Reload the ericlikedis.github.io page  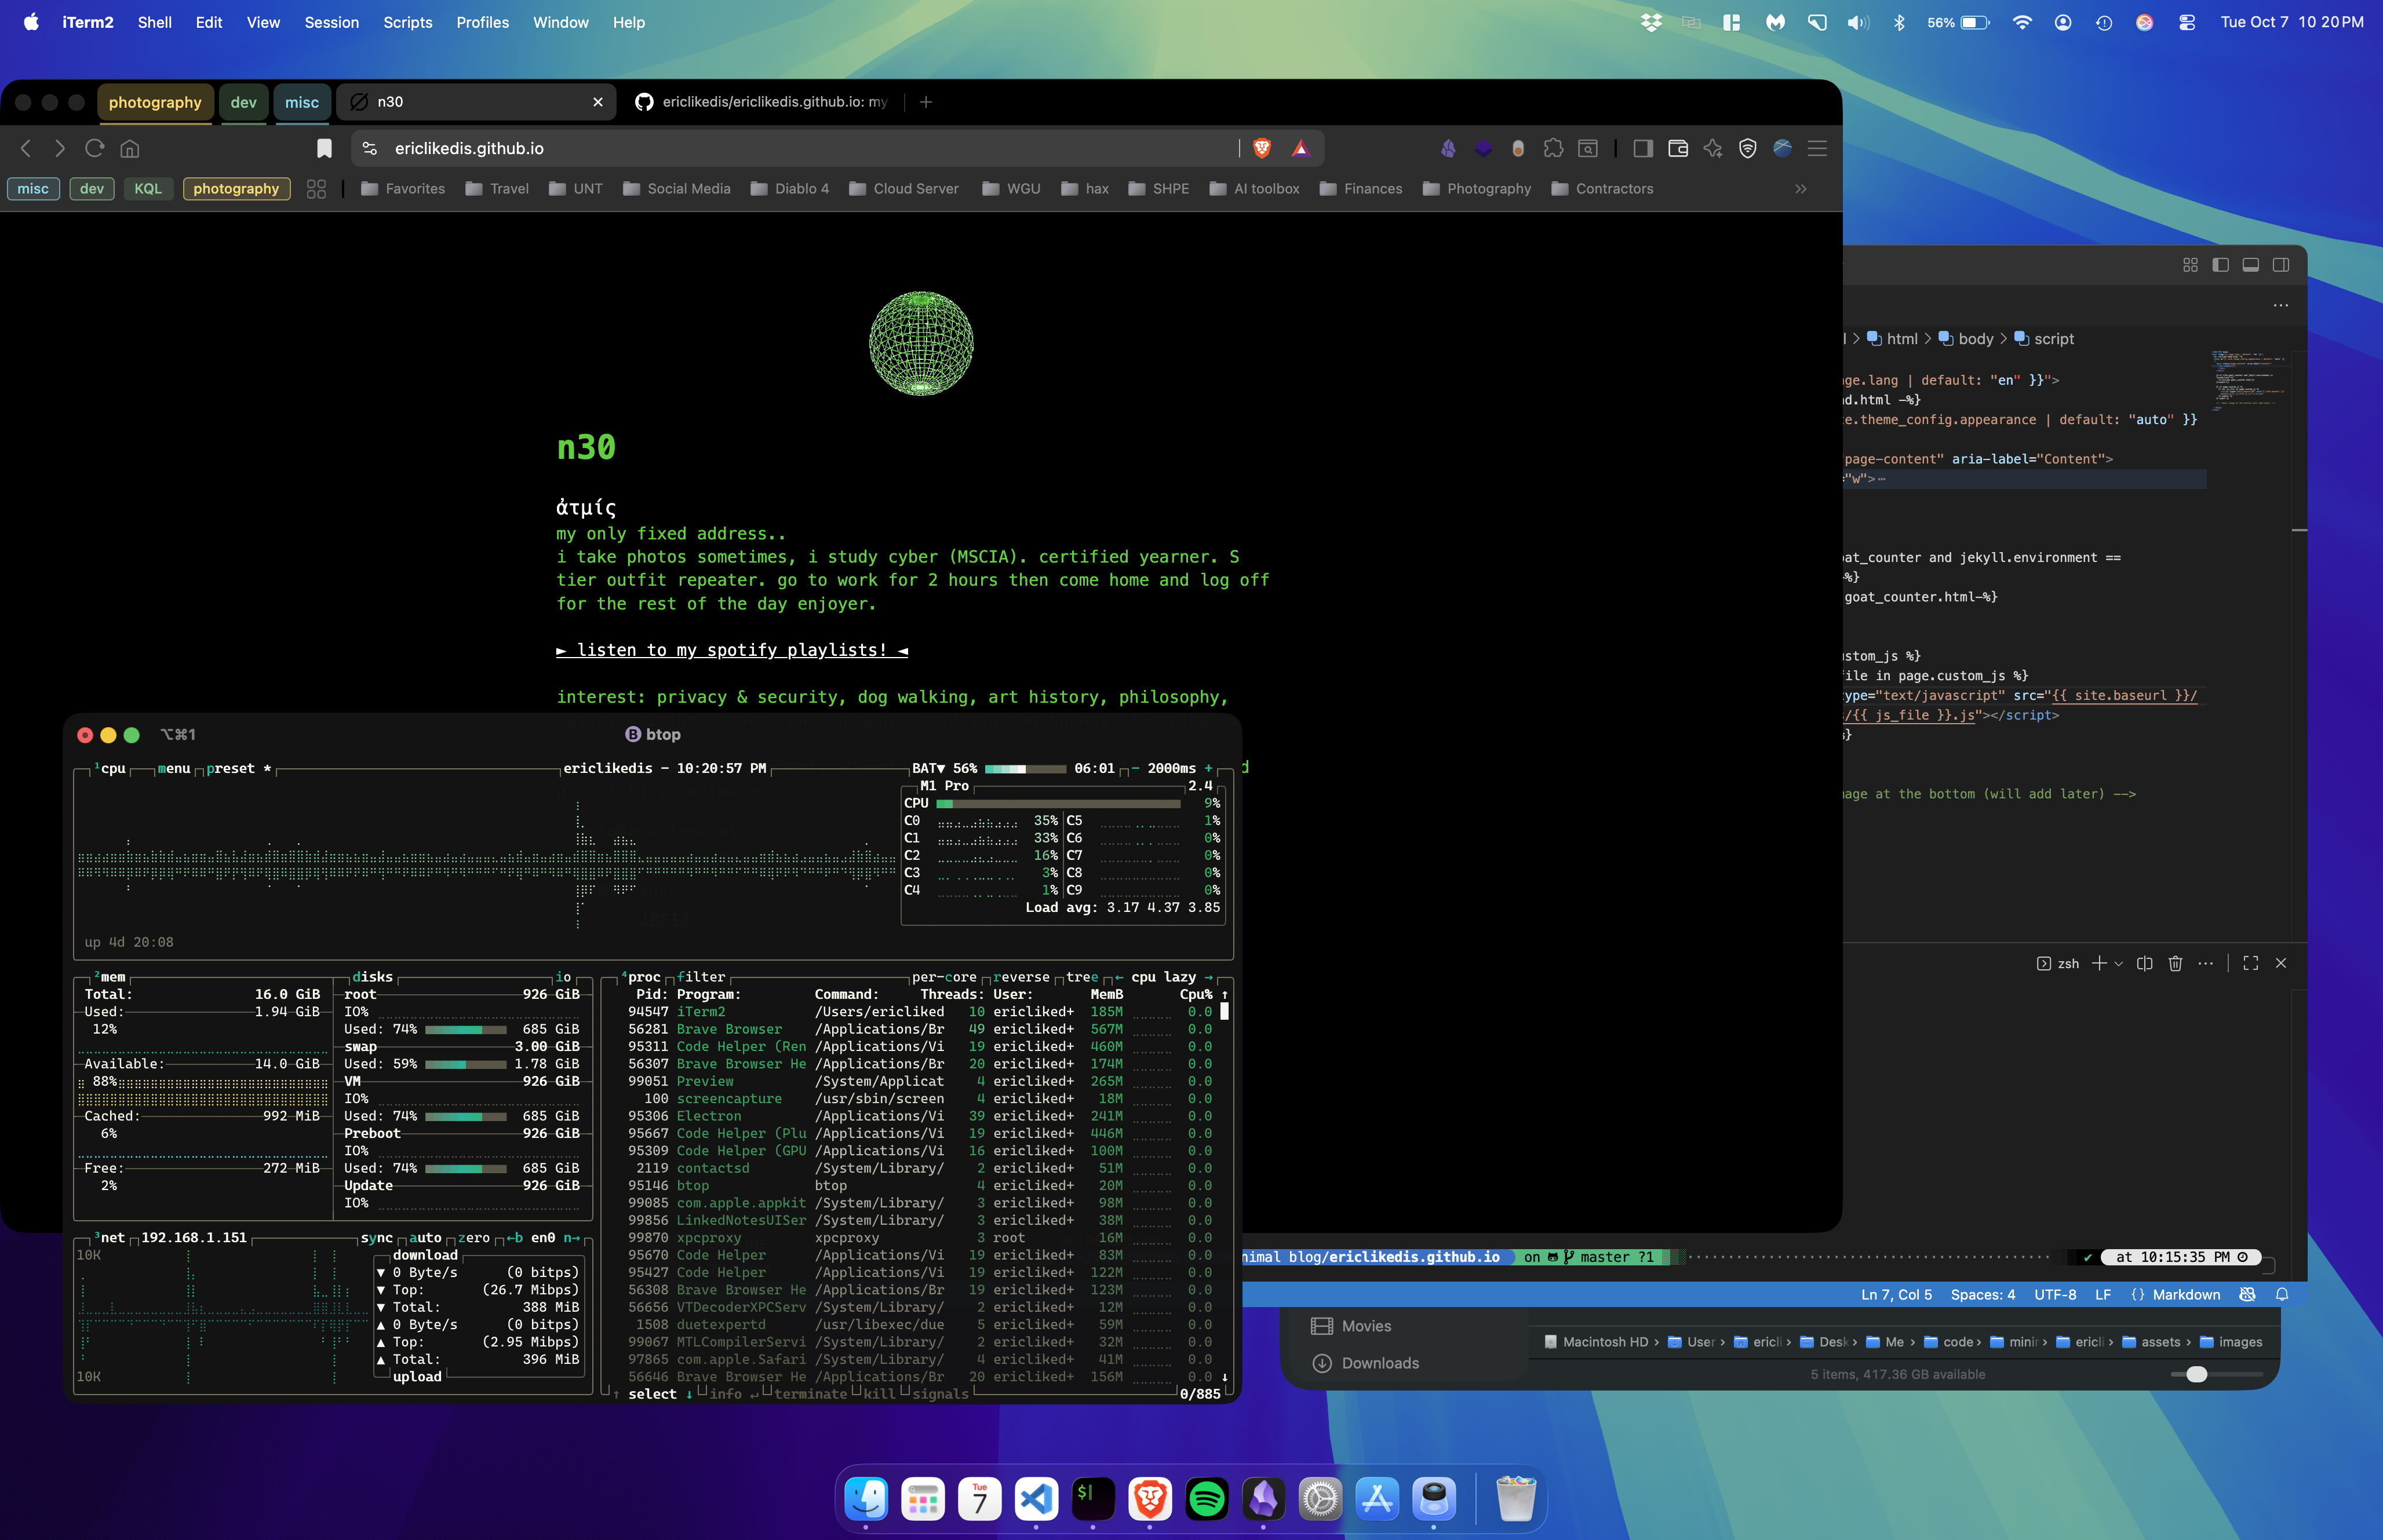[95, 148]
